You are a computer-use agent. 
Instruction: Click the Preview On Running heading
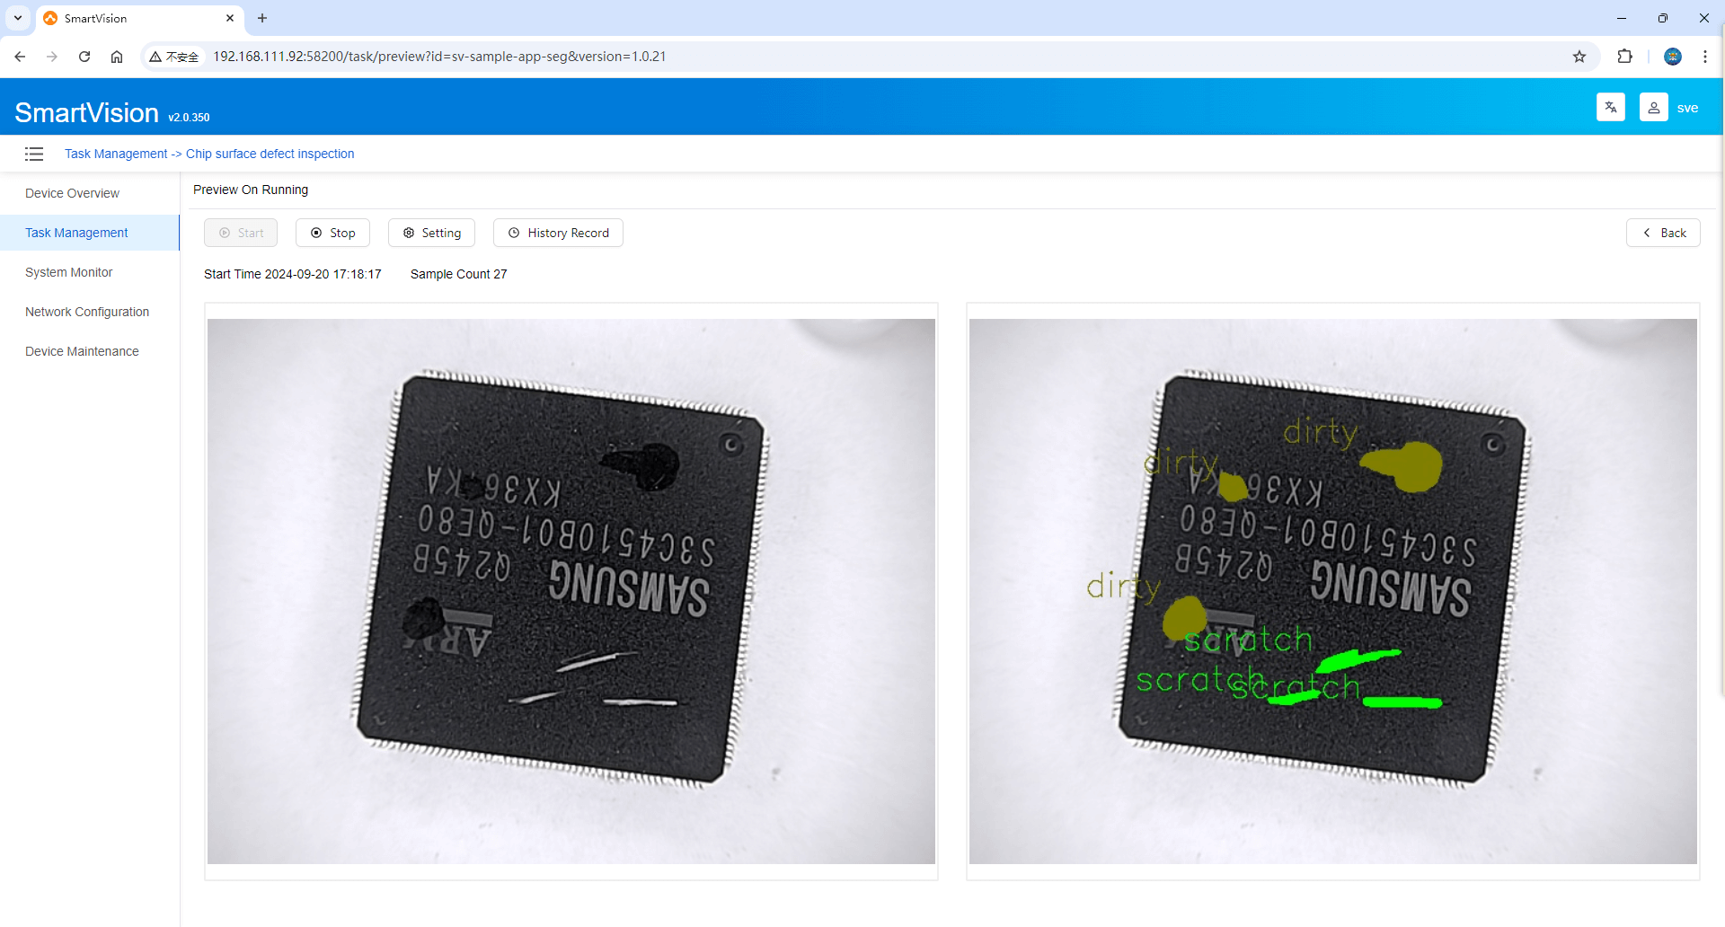tap(251, 190)
